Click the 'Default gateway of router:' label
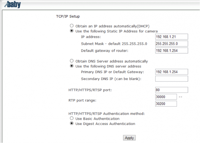The height and width of the screenshot is (143, 200). pyautogui.click(x=105, y=51)
